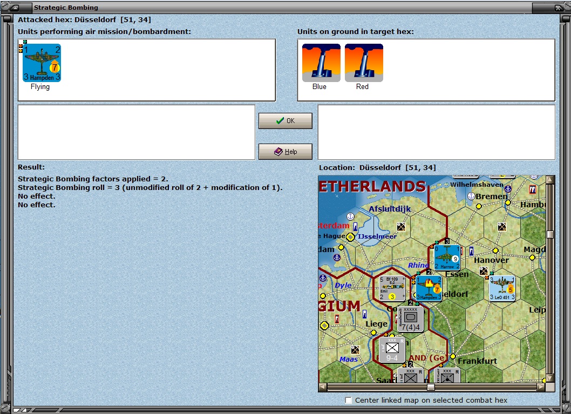Screen dimensions: 571x414
Task: Close the Strategic Bombing window
Action: pos(558,8)
